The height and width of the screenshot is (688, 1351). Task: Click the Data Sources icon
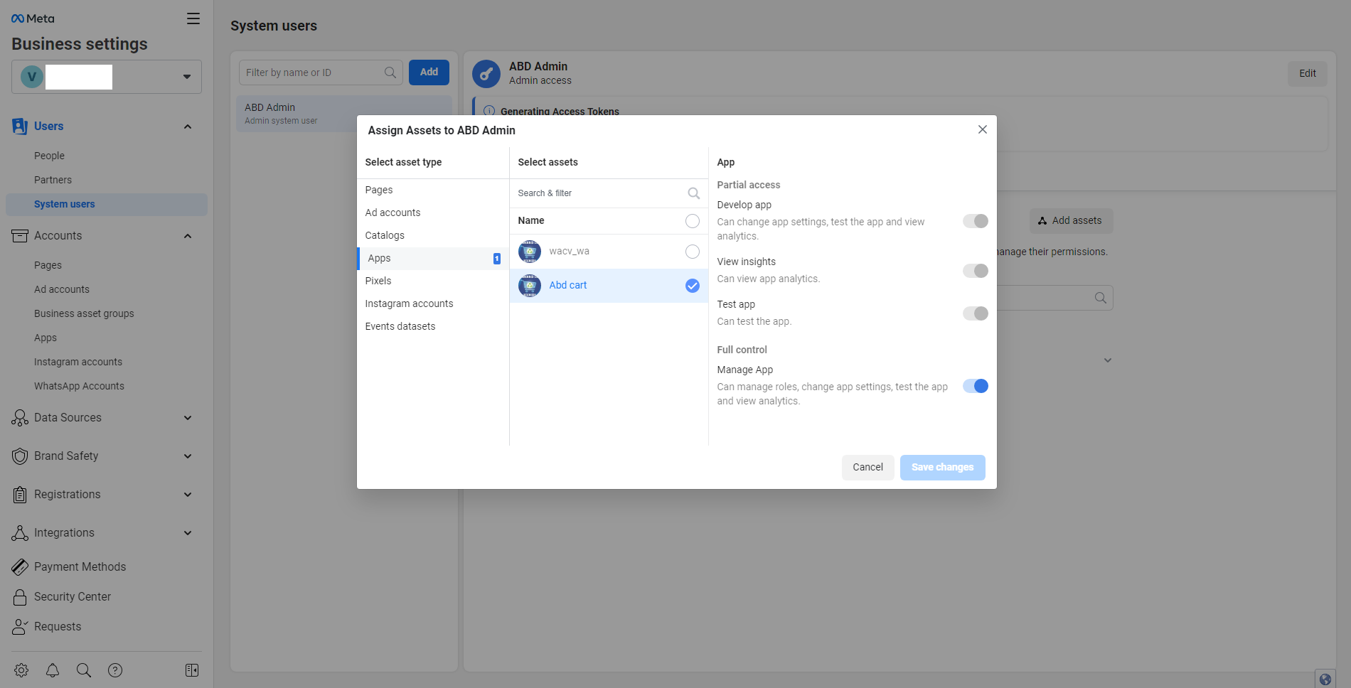(20, 418)
